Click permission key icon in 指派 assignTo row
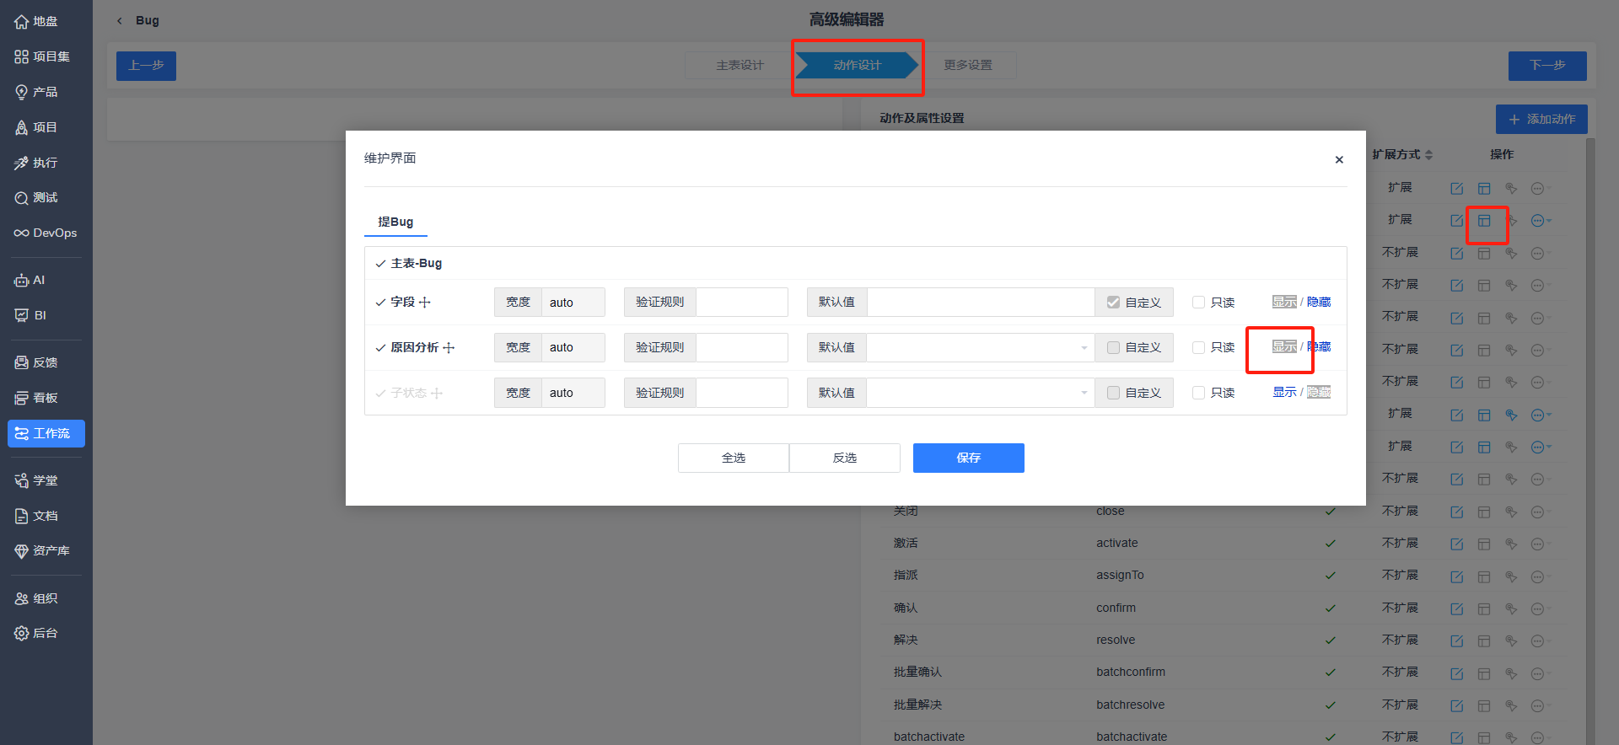The width and height of the screenshot is (1619, 745). 1511,576
